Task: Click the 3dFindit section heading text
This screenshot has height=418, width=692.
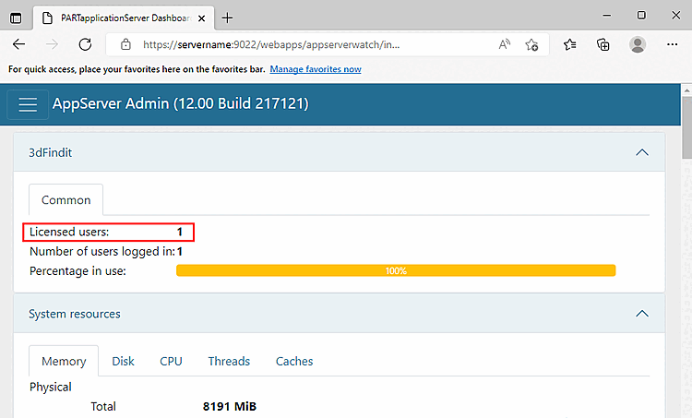Action: pos(51,153)
